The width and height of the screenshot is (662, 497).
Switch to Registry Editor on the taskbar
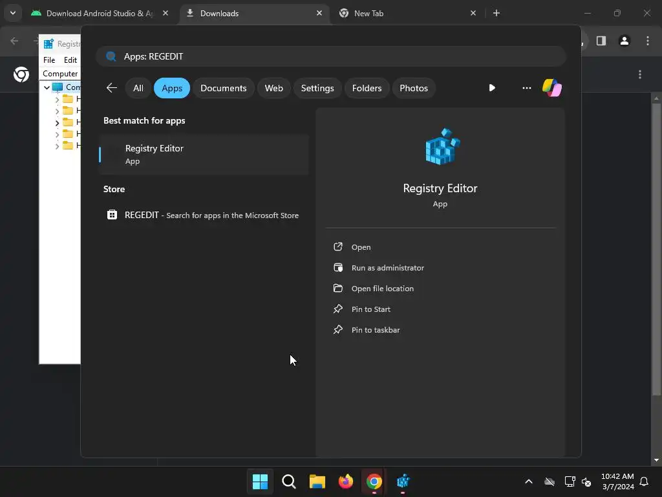click(403, 481)
